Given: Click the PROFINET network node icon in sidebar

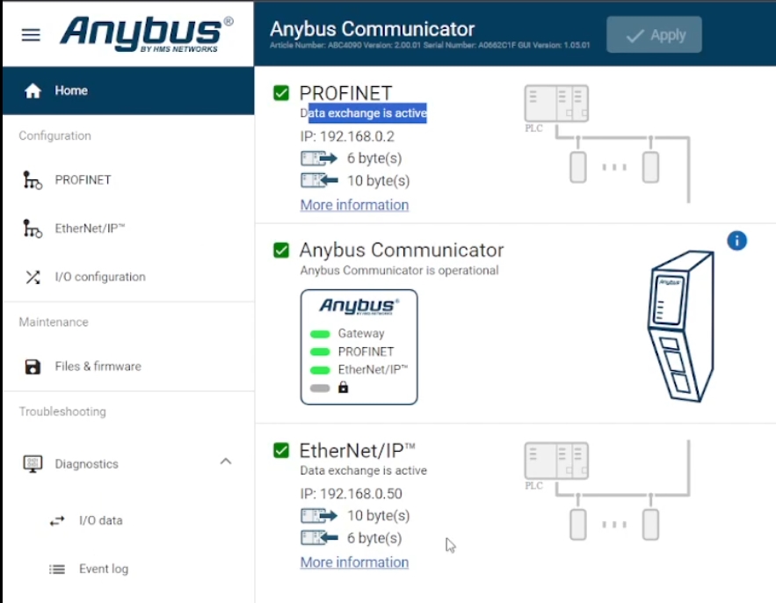Looking at the screenshot, I should tap(33, 180).
